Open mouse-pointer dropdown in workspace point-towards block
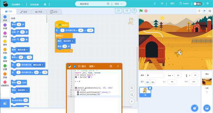Screen dimensions: 213x113 (x=68, y=41)
